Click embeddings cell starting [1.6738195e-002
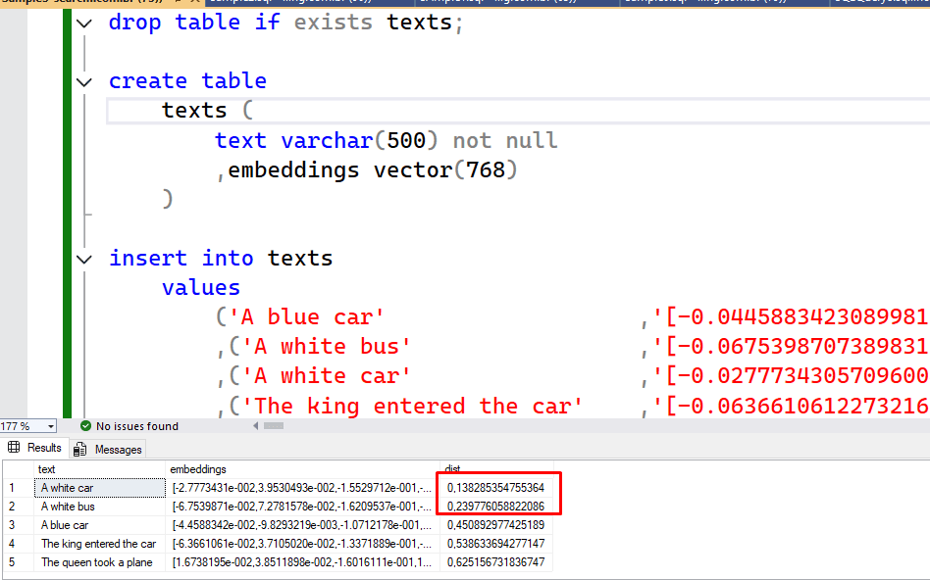Screen dimensions: 930x580 pos(302,562)
